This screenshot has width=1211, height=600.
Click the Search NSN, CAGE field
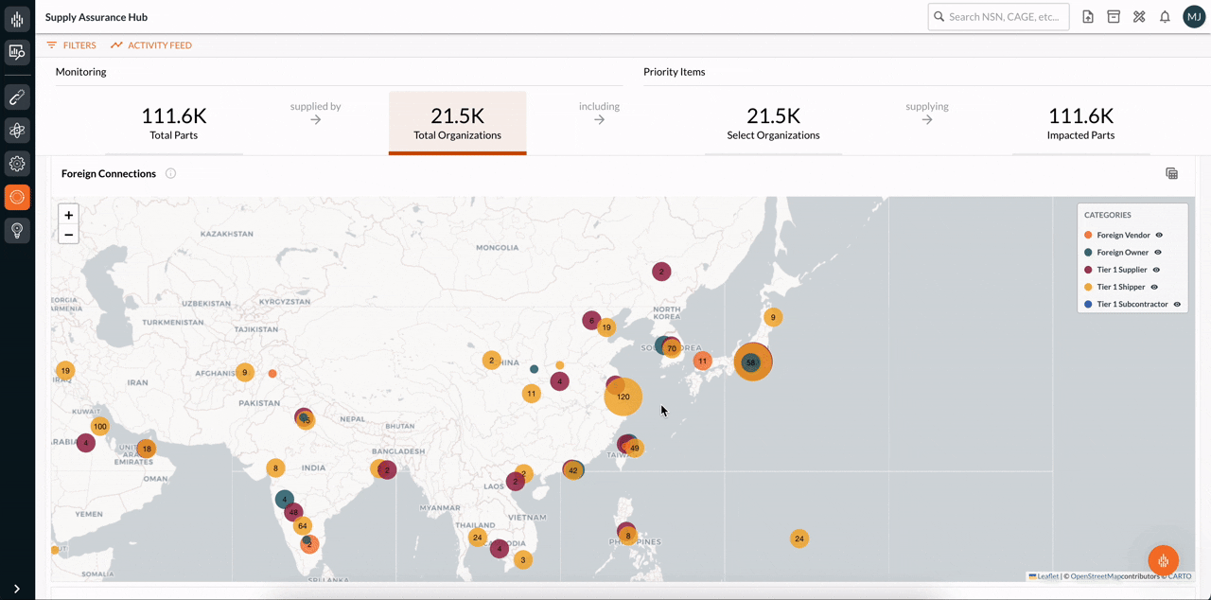(998, 16)
